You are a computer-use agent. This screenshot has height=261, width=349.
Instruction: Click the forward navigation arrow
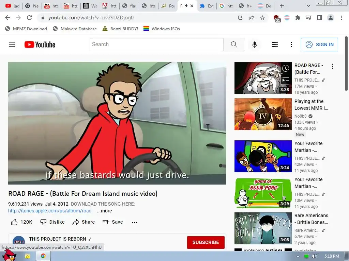(x=18, y=18)
